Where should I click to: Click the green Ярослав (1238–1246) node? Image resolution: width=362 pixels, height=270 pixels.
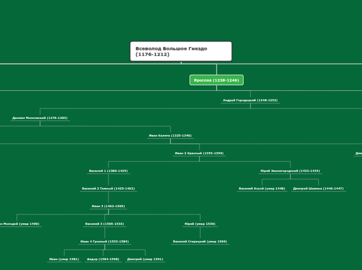click(216, 80)
